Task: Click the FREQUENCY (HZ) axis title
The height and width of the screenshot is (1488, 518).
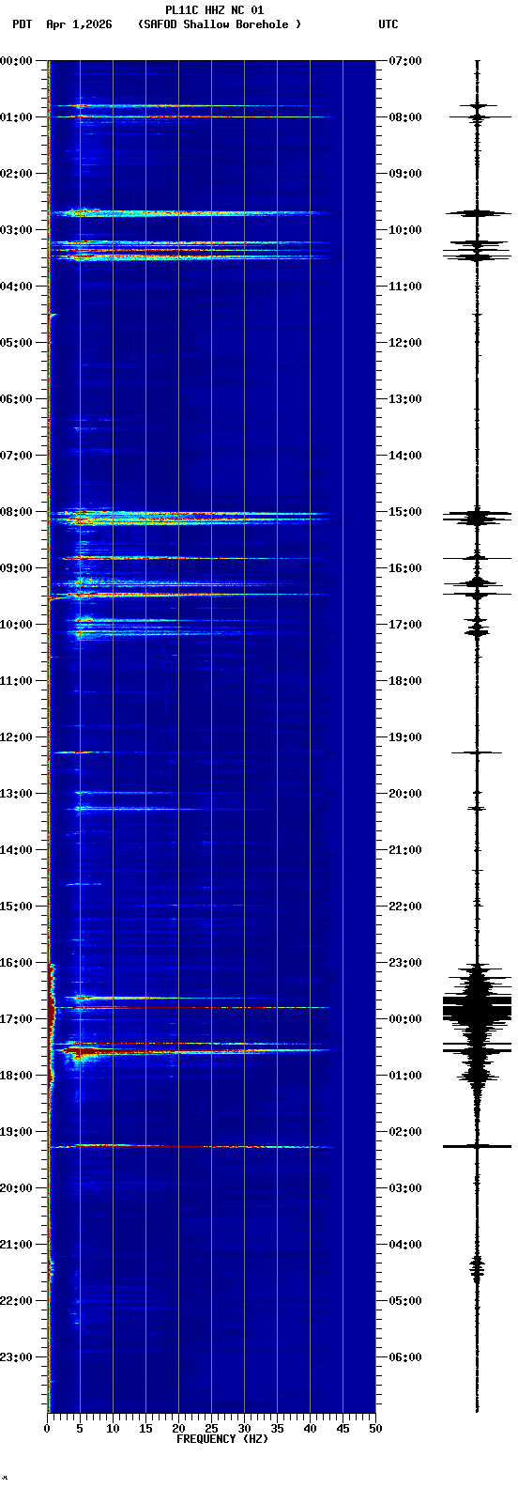Action: pos(222,1439)
